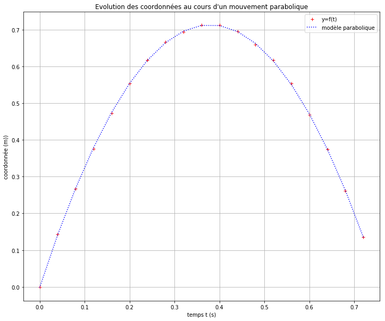This screenshot has width=385, height=321.
Task: Click the x-axis label 'temps t (s)'
Action: tap(202, 315)
